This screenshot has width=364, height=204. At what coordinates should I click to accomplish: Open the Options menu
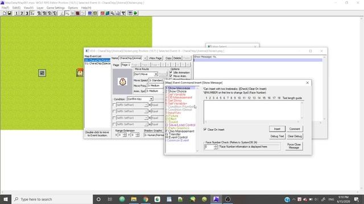(x=73, y=7)
